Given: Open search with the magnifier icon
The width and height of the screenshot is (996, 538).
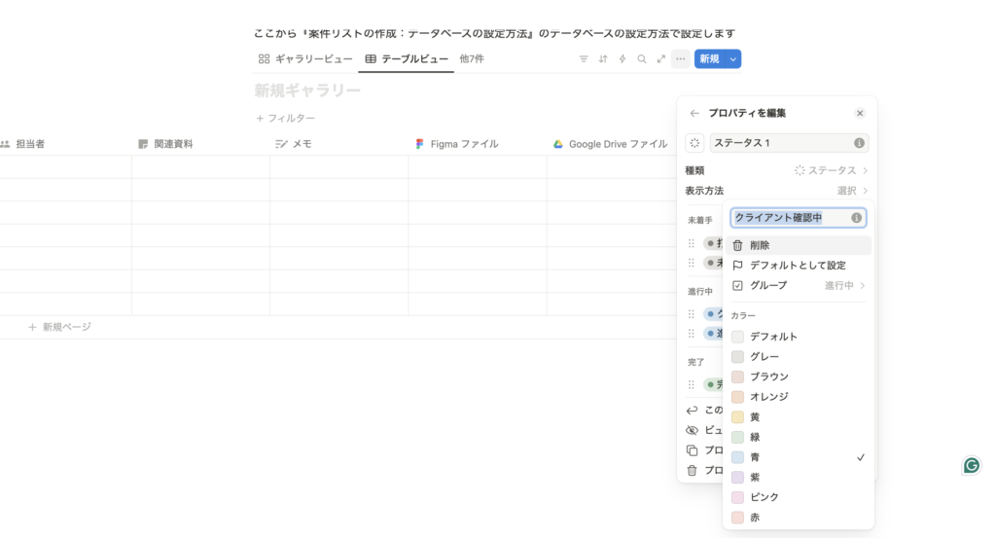Looking at the screenshot, I should (x=642, y=59).
